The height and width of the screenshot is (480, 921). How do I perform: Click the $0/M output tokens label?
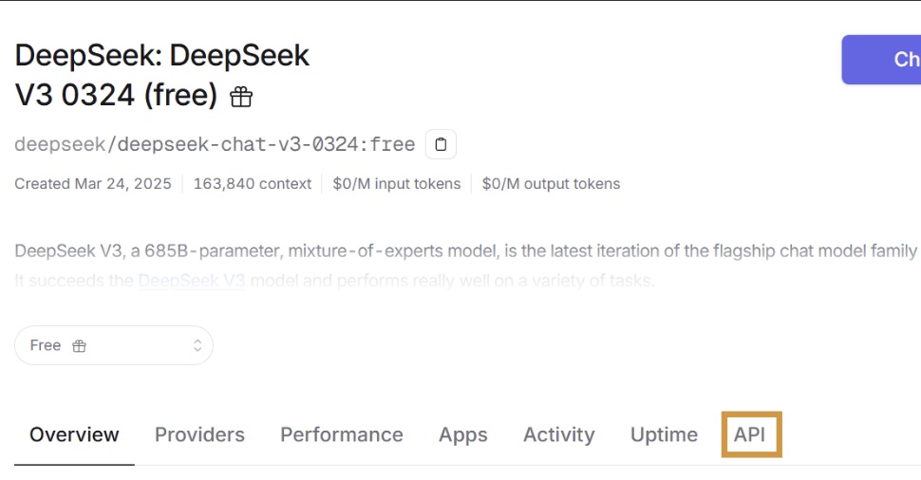(551, 184)
